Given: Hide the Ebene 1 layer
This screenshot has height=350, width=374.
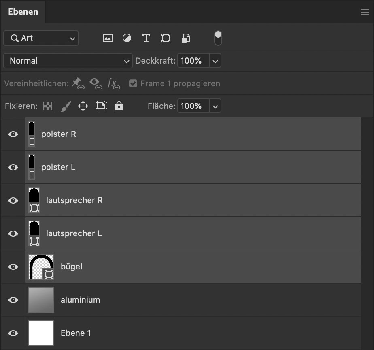Looking at the screenshot, I should pyautogui.click(x=13, y=333).
